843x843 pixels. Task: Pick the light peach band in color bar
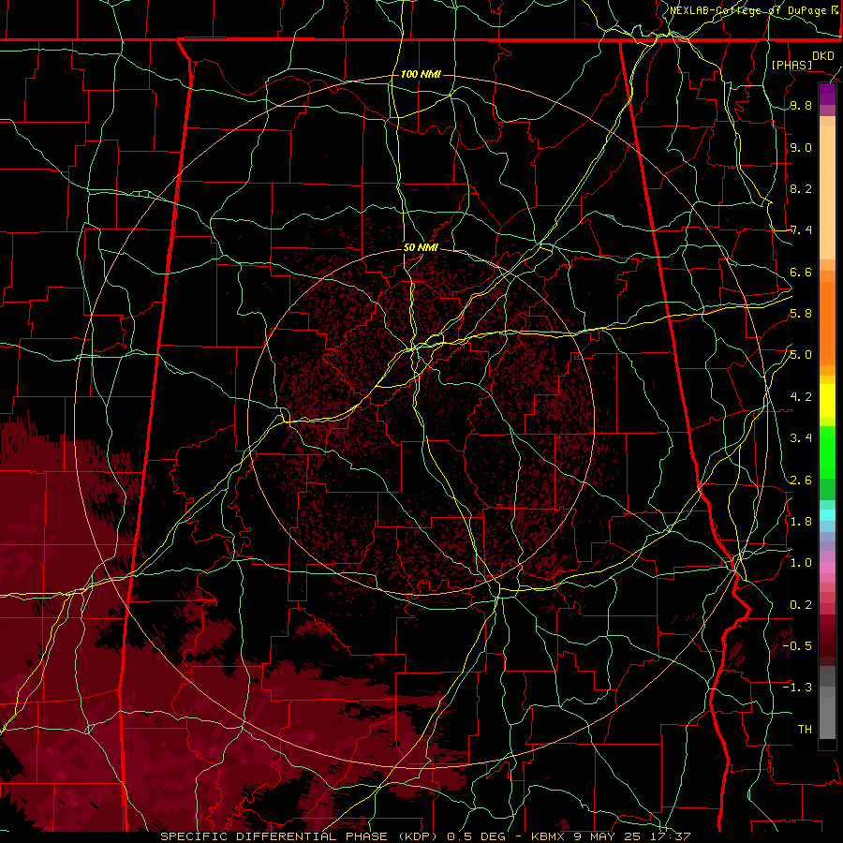[827, 192]
